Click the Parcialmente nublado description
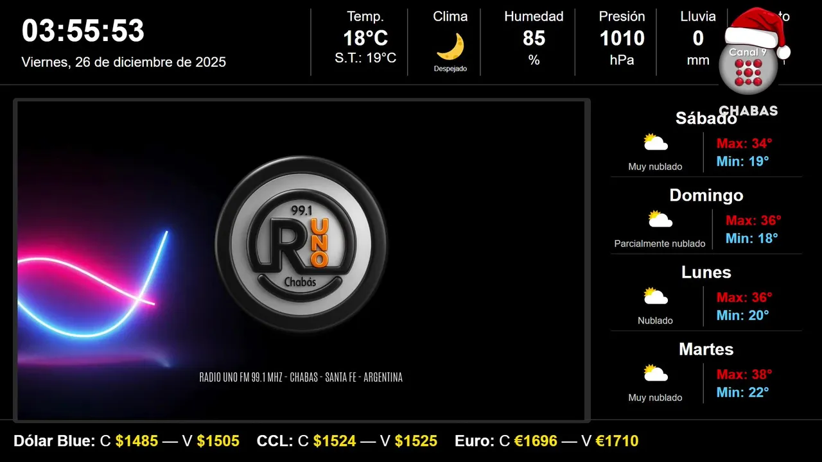Viewport: 822px width, 462px height. 660,244
